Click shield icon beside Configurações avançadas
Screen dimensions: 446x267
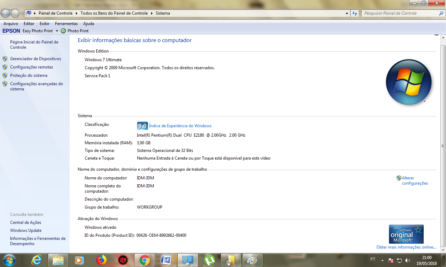point(5,84)
